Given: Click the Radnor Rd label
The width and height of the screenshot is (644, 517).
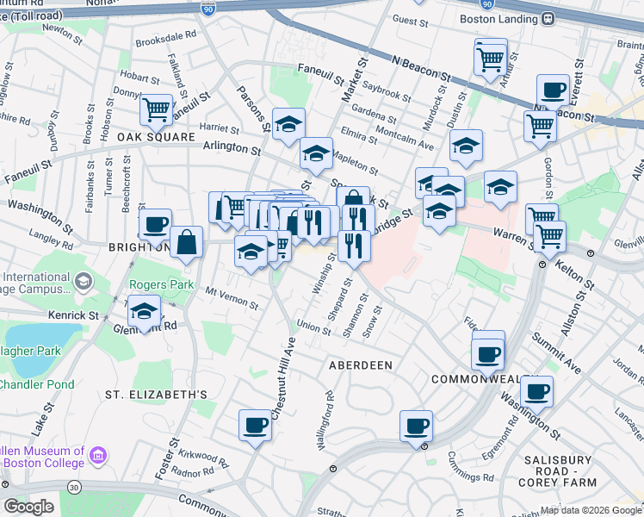Looking at the screenshot, I should [x=193, y=472].
